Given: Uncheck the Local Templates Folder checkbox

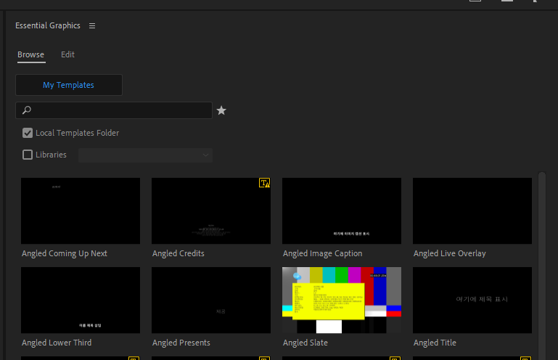Looking at the screenshot, I should click(28, 133).
